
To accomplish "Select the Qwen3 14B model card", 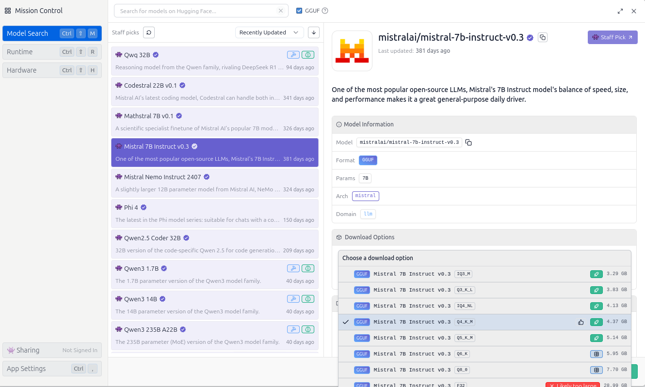I will coord(215,305).
